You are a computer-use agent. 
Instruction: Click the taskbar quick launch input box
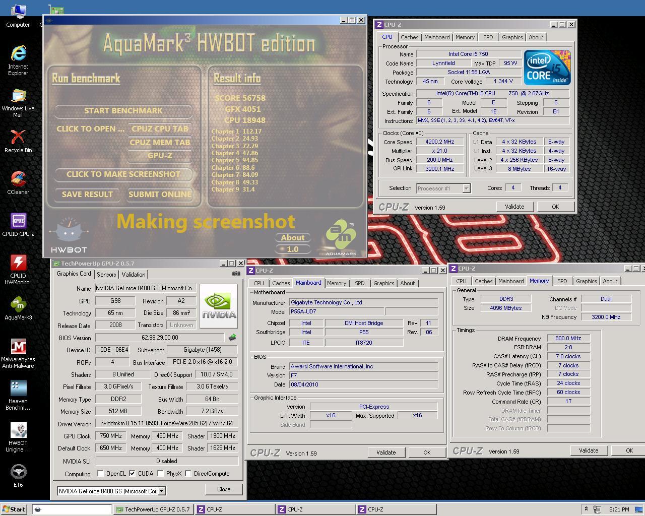72,509
